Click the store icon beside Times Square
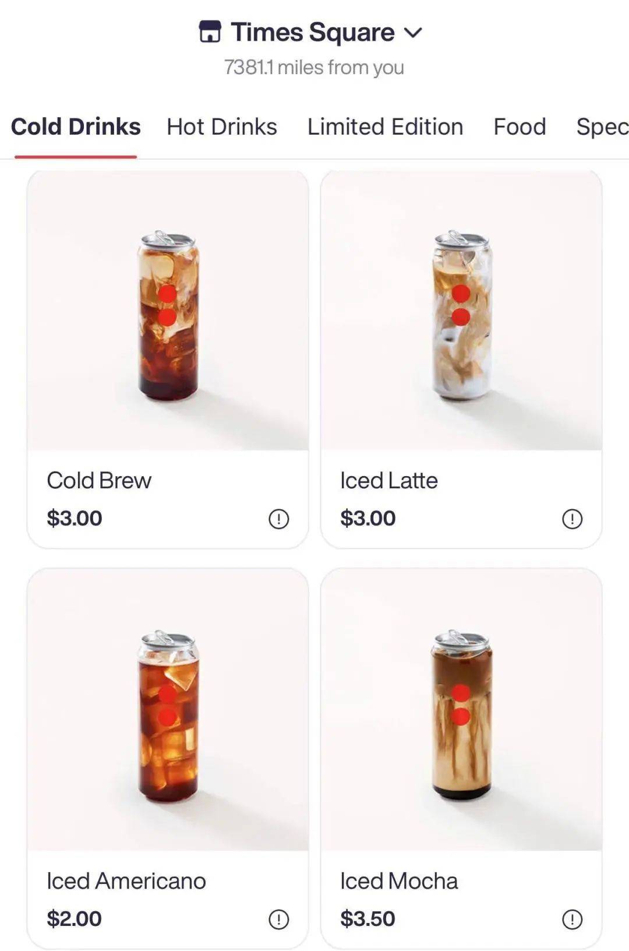 (210, 32)
